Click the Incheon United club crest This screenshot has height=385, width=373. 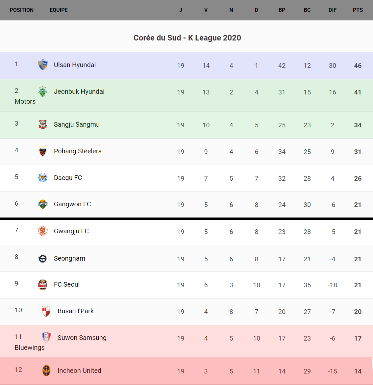tap(46, 371)
